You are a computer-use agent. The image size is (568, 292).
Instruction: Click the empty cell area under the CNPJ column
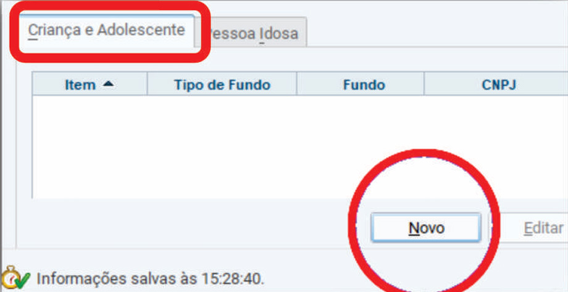[496, 147]
